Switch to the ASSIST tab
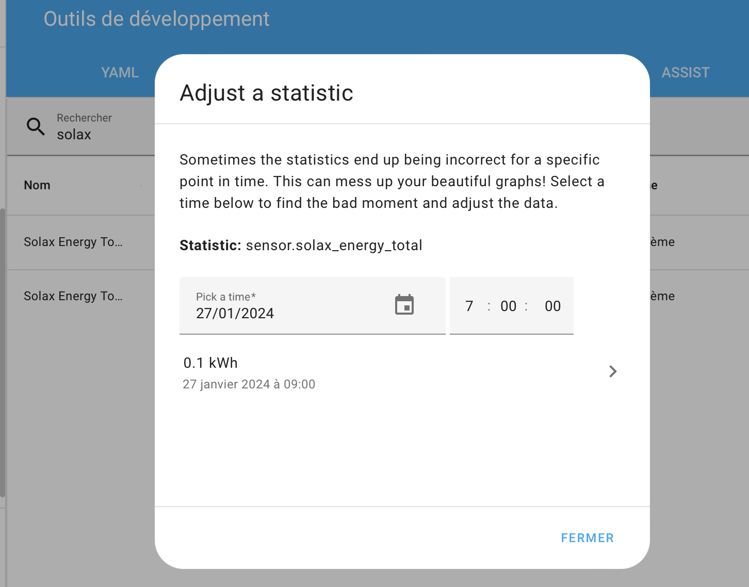This screenshot has width=749, height=587. tap(686, 73)
